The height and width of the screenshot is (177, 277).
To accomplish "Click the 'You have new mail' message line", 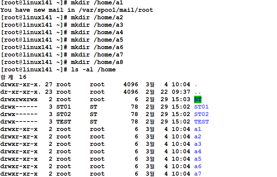I will (x=77, y=10).
